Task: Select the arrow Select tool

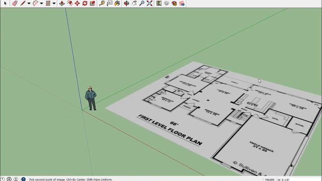Action: click(6, 4)
